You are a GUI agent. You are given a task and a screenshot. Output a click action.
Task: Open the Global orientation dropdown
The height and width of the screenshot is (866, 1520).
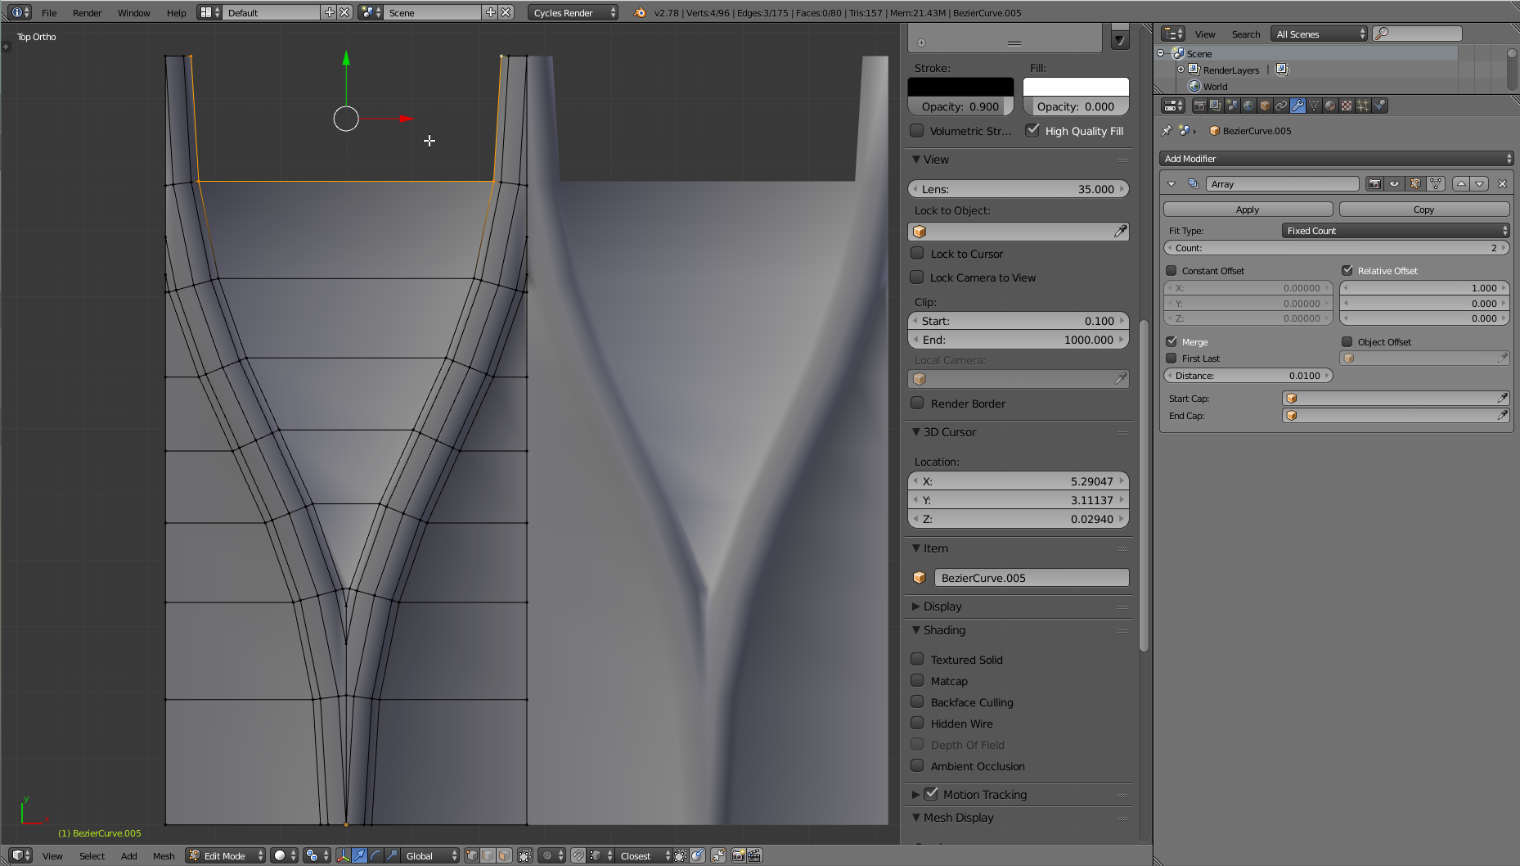[430, 855]
